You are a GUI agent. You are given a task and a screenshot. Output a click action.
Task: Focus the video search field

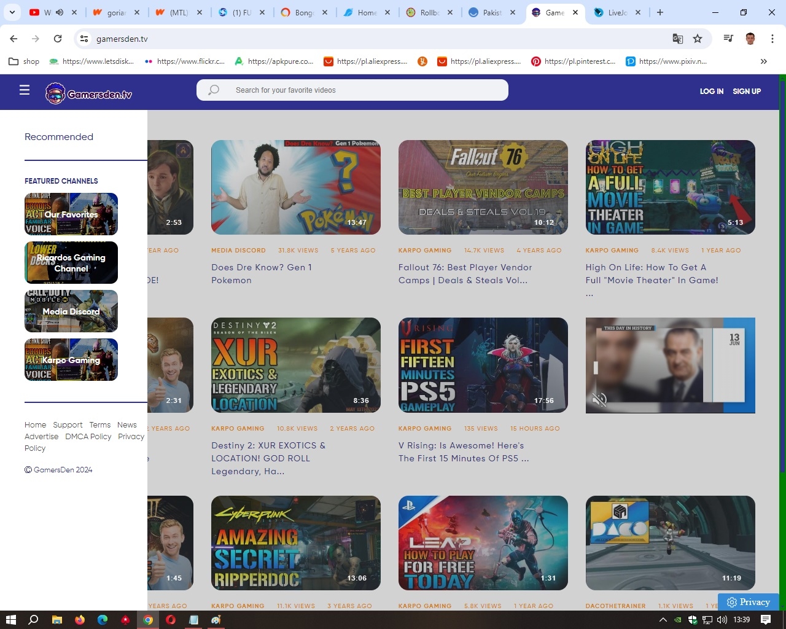click(352, 90)
